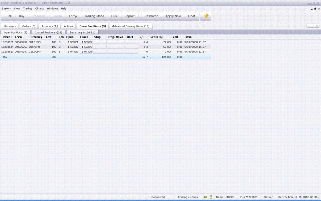Click the tab strip scroll-left arrow
Viewport: 321px width, 201px height.
click(309, 26)
